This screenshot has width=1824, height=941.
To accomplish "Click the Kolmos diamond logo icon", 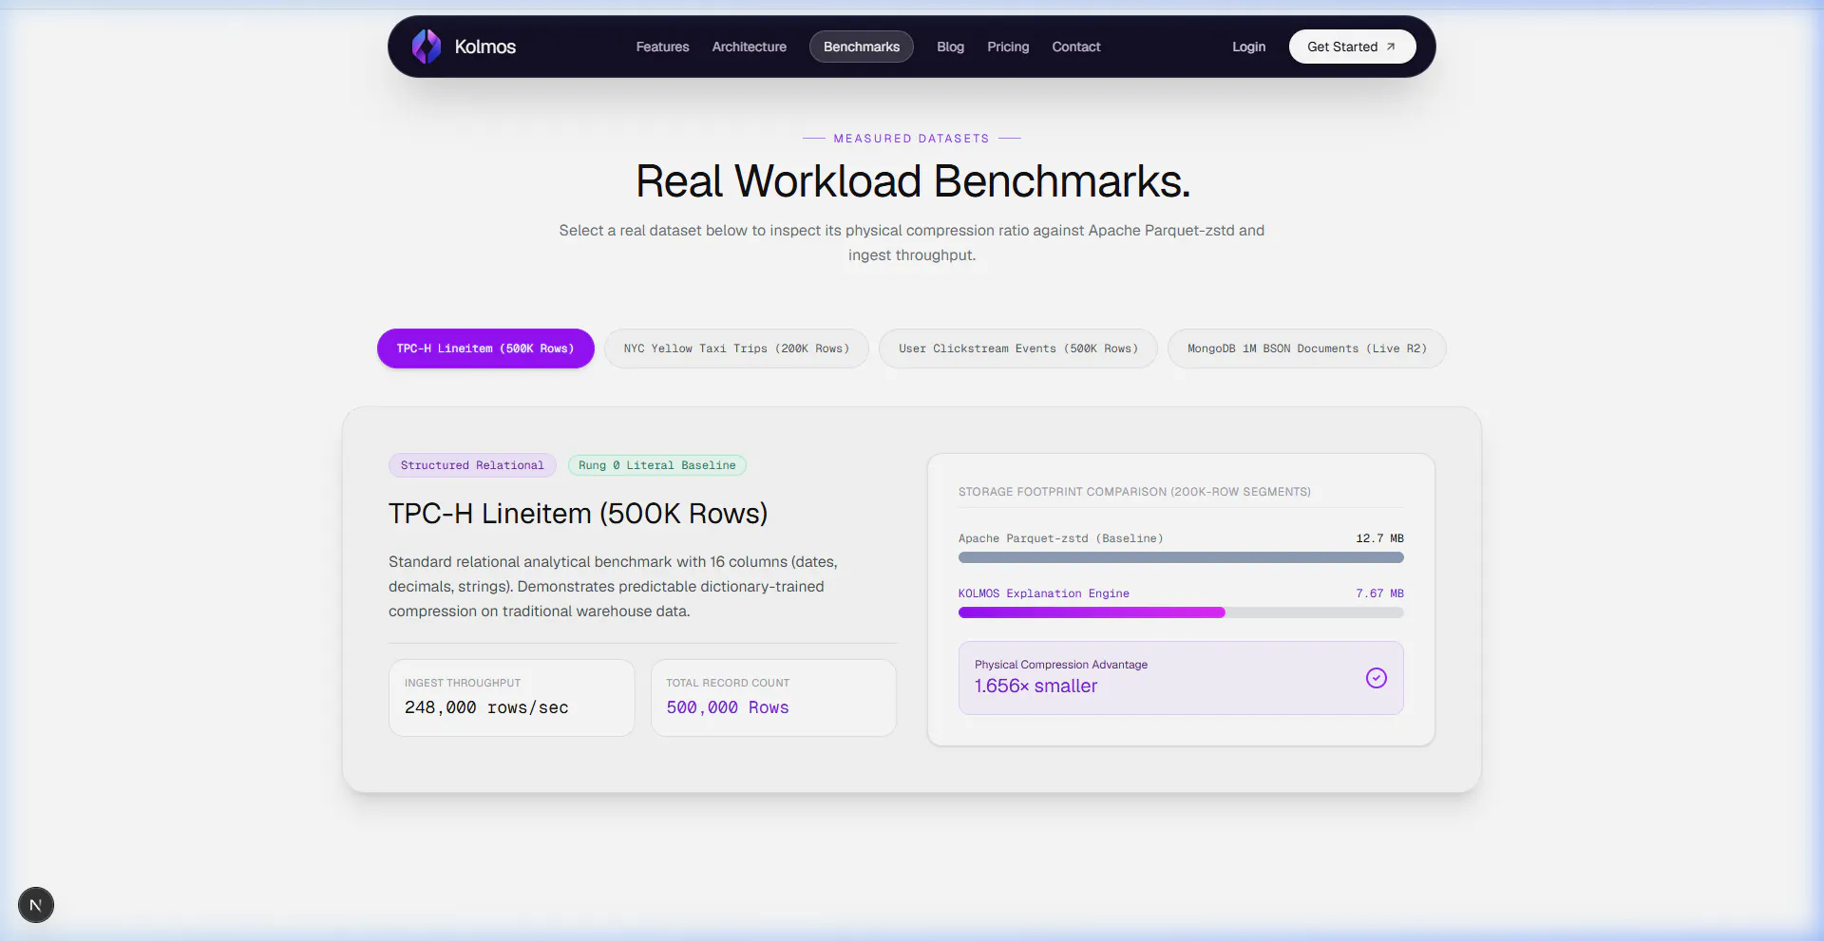I will click(x=427, y=47).
